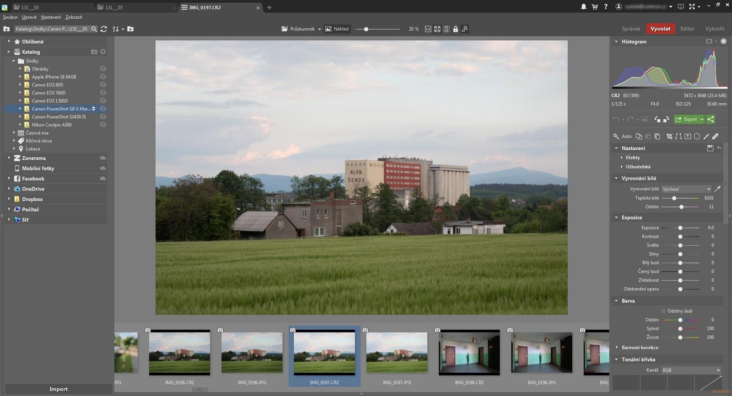This screenshot has width=732, height=396.
Task: Open the Kanál RGB dropdown
Action: click(691, 370)
